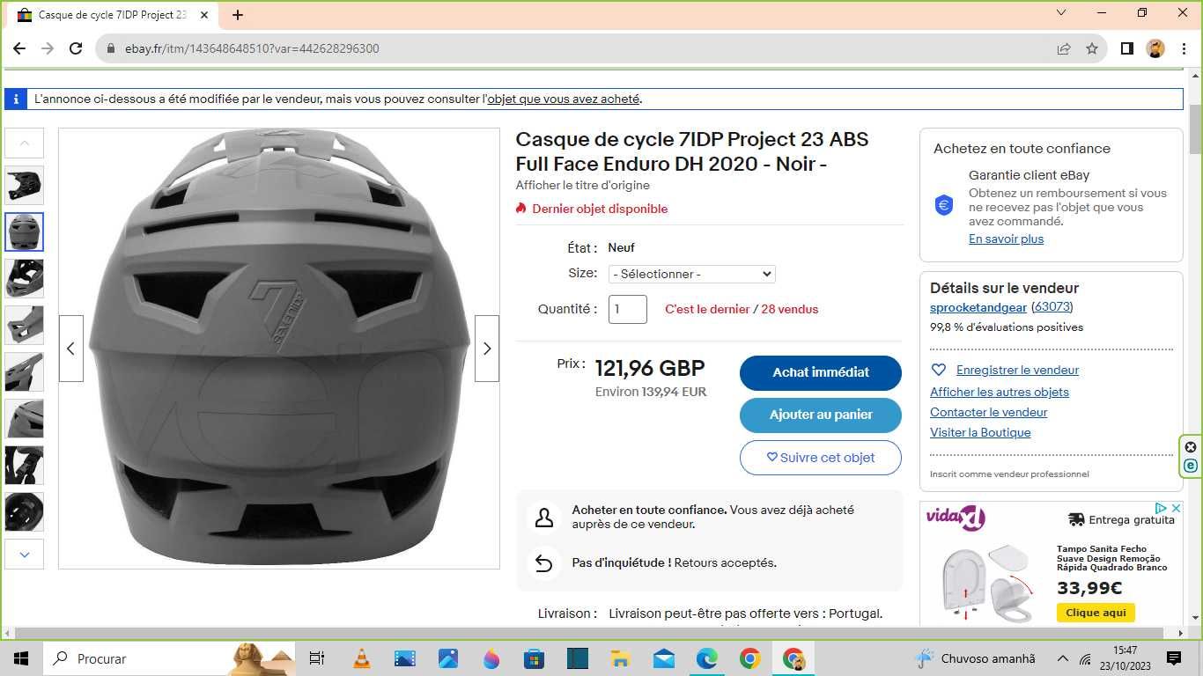The height and width of the screenshot is (676, 1203).
Task: Enlarge the main helmet image
Action: coord(279,349)
